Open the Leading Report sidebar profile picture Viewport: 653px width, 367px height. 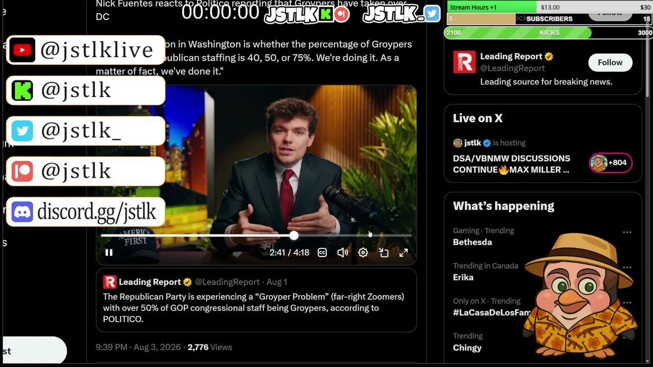[x=464, y=62]
